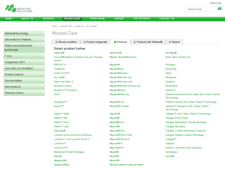
Task: Switch to the Wound condition tab
Action: tap(66, 42)
